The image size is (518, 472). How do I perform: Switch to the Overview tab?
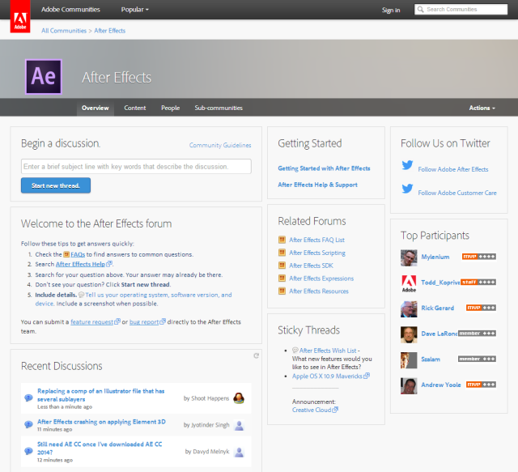pyautogui.click(x=96, y=108)
